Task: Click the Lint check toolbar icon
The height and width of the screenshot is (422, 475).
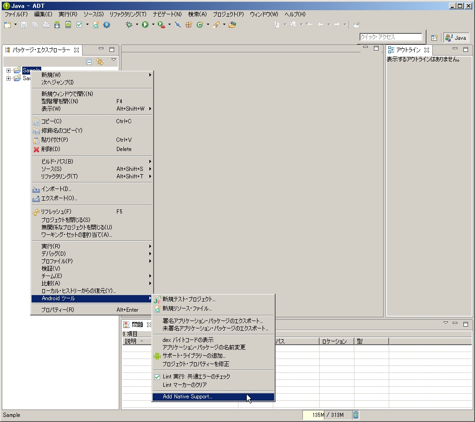Action: 79,25
